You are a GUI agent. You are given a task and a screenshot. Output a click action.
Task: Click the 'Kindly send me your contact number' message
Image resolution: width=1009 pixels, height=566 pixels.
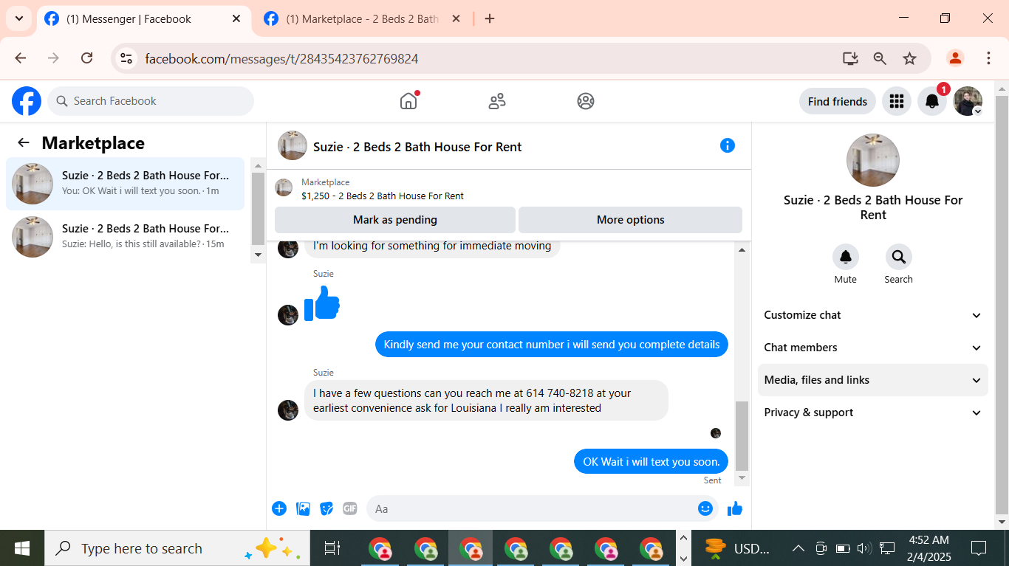[x=552, y=345]
